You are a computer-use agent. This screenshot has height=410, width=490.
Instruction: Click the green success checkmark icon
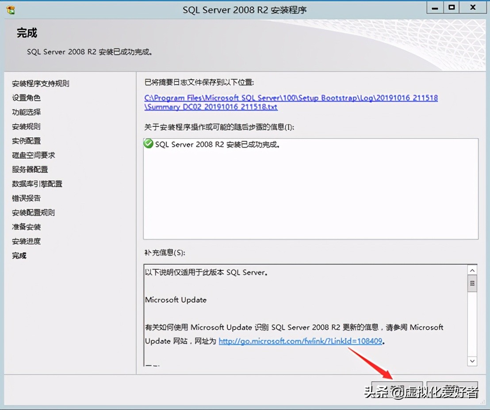tap(148, 144)
